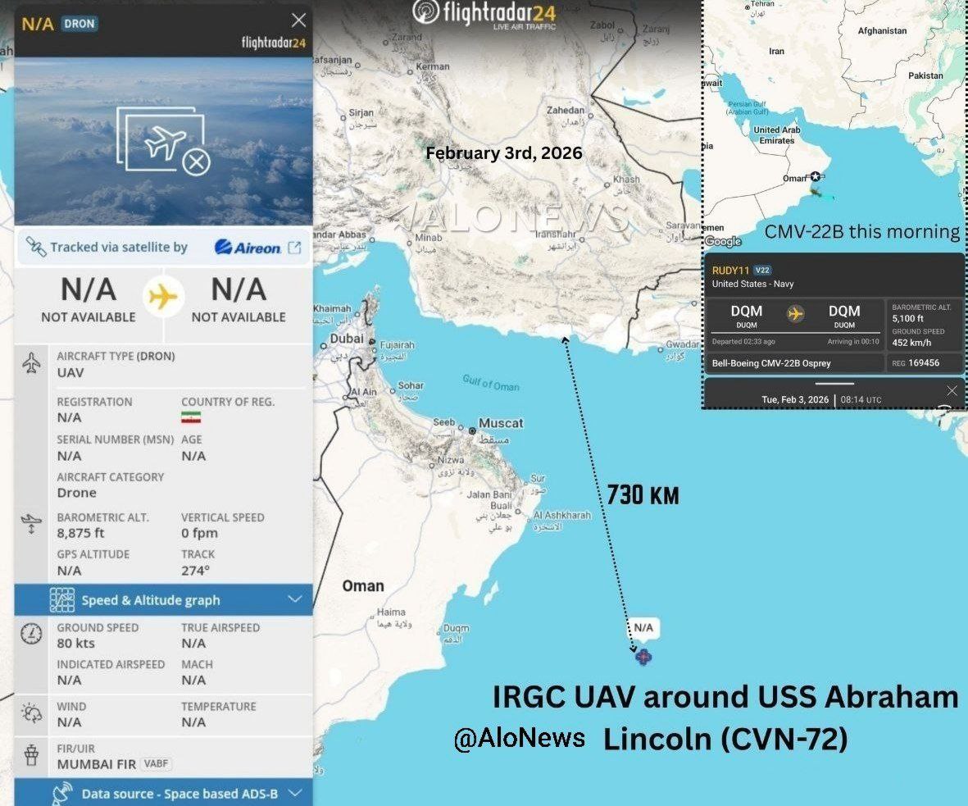This screenshot has height=806, width=968.
Task: Click the Iranian flag under Country of Reg.
Action: 191,417
